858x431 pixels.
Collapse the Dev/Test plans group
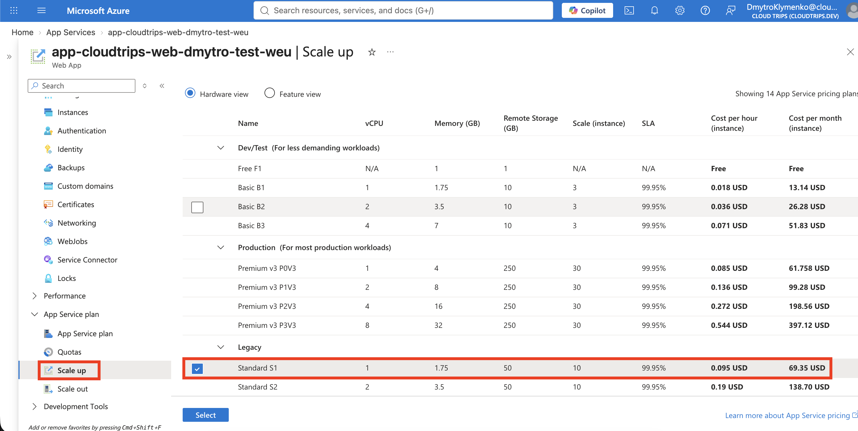tap(220, 148)
